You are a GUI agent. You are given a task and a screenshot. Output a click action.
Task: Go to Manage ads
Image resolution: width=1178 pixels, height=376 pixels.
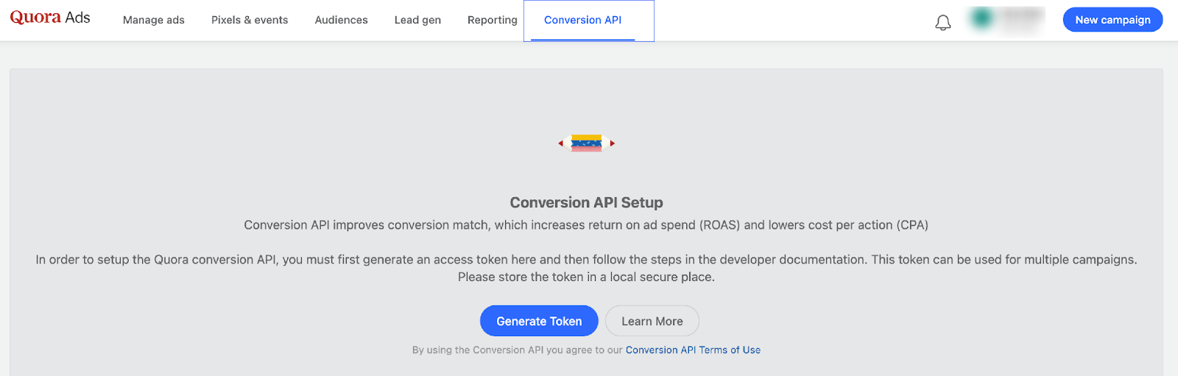pos(154,20)
